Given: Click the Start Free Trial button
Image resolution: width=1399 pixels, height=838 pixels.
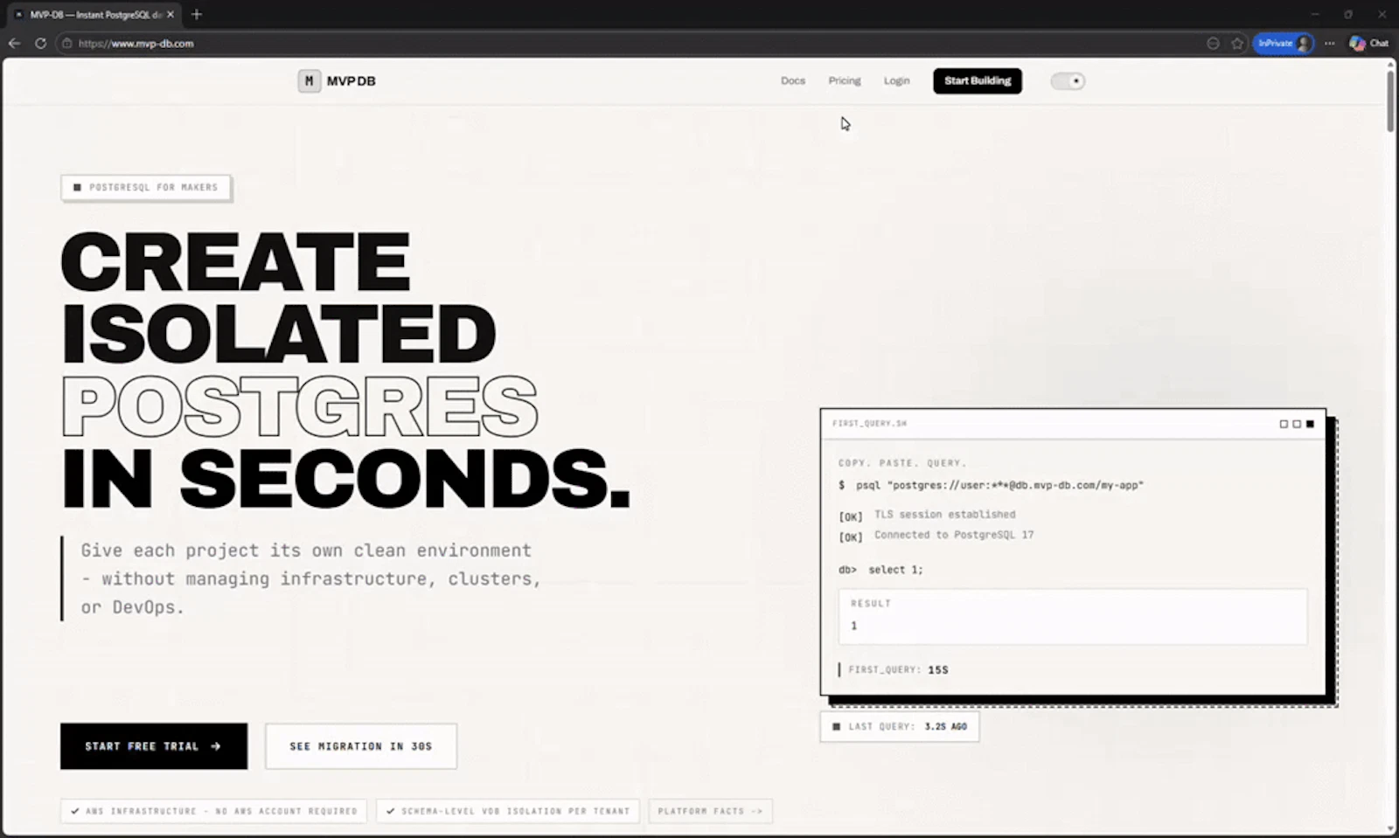Looking at the screenshot, I should [154, 746].
